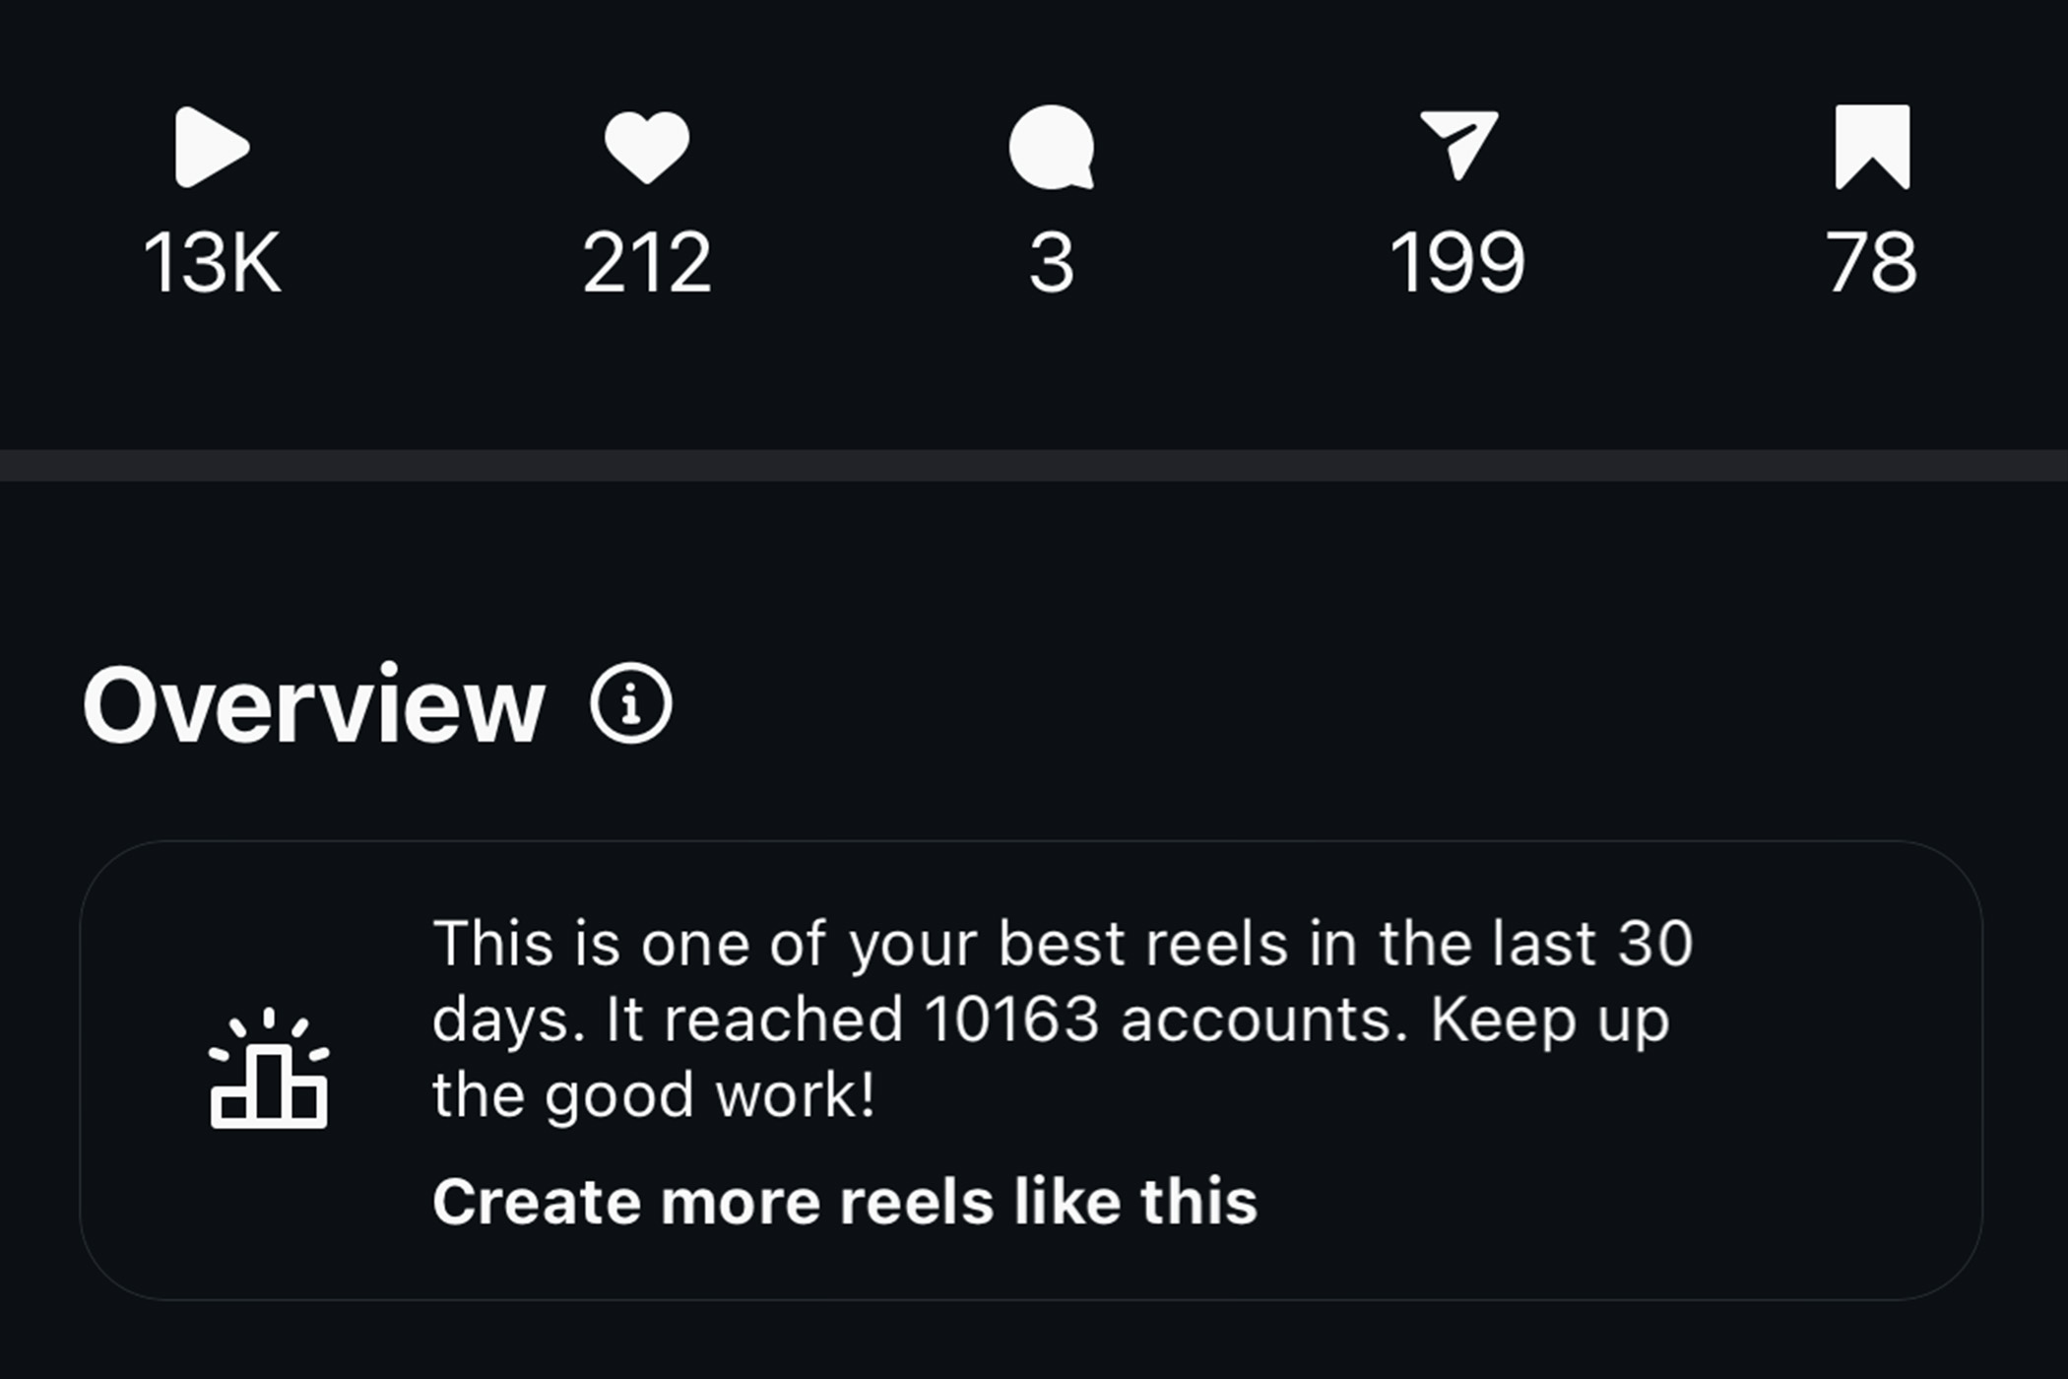Click the plays triangle icon

(211, 148)
